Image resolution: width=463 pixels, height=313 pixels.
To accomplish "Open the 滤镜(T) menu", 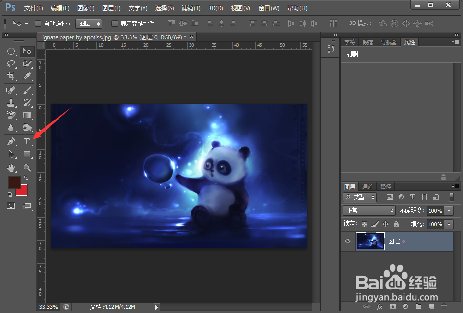I will point(191,8).
